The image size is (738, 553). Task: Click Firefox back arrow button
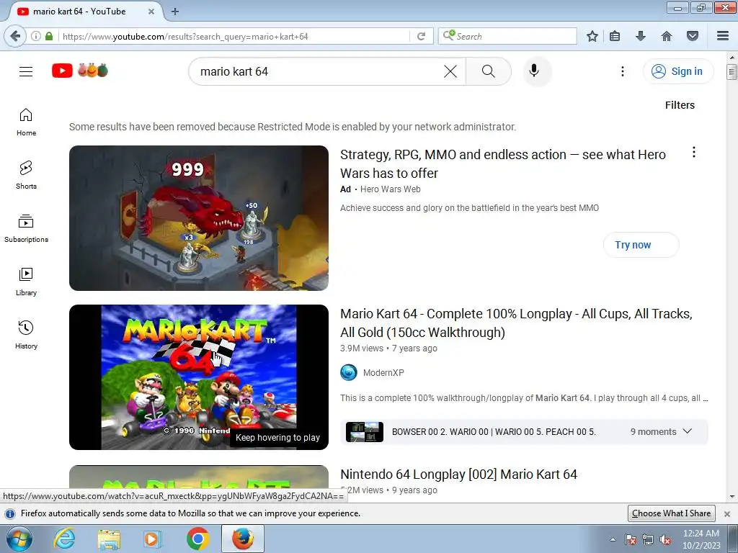[15, 36]
